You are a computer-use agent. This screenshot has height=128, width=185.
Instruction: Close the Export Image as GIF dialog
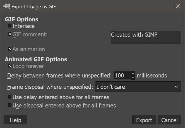coord(178,6)
